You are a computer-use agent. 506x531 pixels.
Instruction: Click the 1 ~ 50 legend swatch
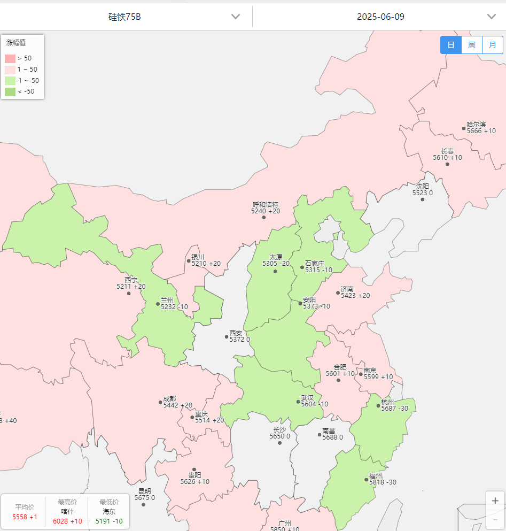click(10, 70)
